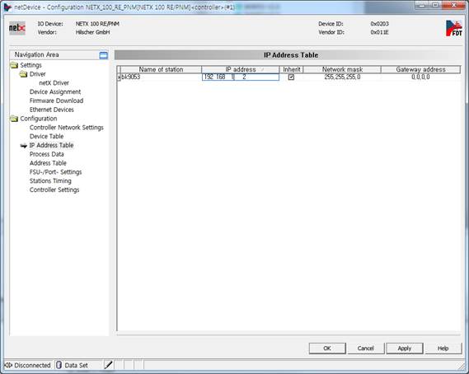Viewport: 469px width, 374px height.
Task: Edit the IP address field for bk9053
Action: coord(241,77)
